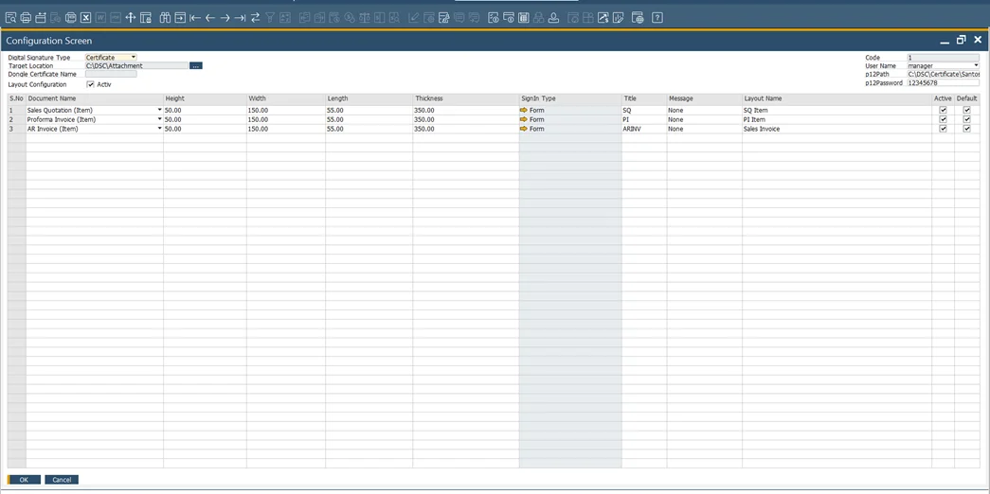This screenshot has width=990, height=494.
Task: Click the Export to Excel icon
Action: tap(85, 18)
